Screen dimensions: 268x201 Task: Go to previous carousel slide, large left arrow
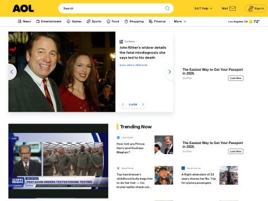tap(12, 72)
